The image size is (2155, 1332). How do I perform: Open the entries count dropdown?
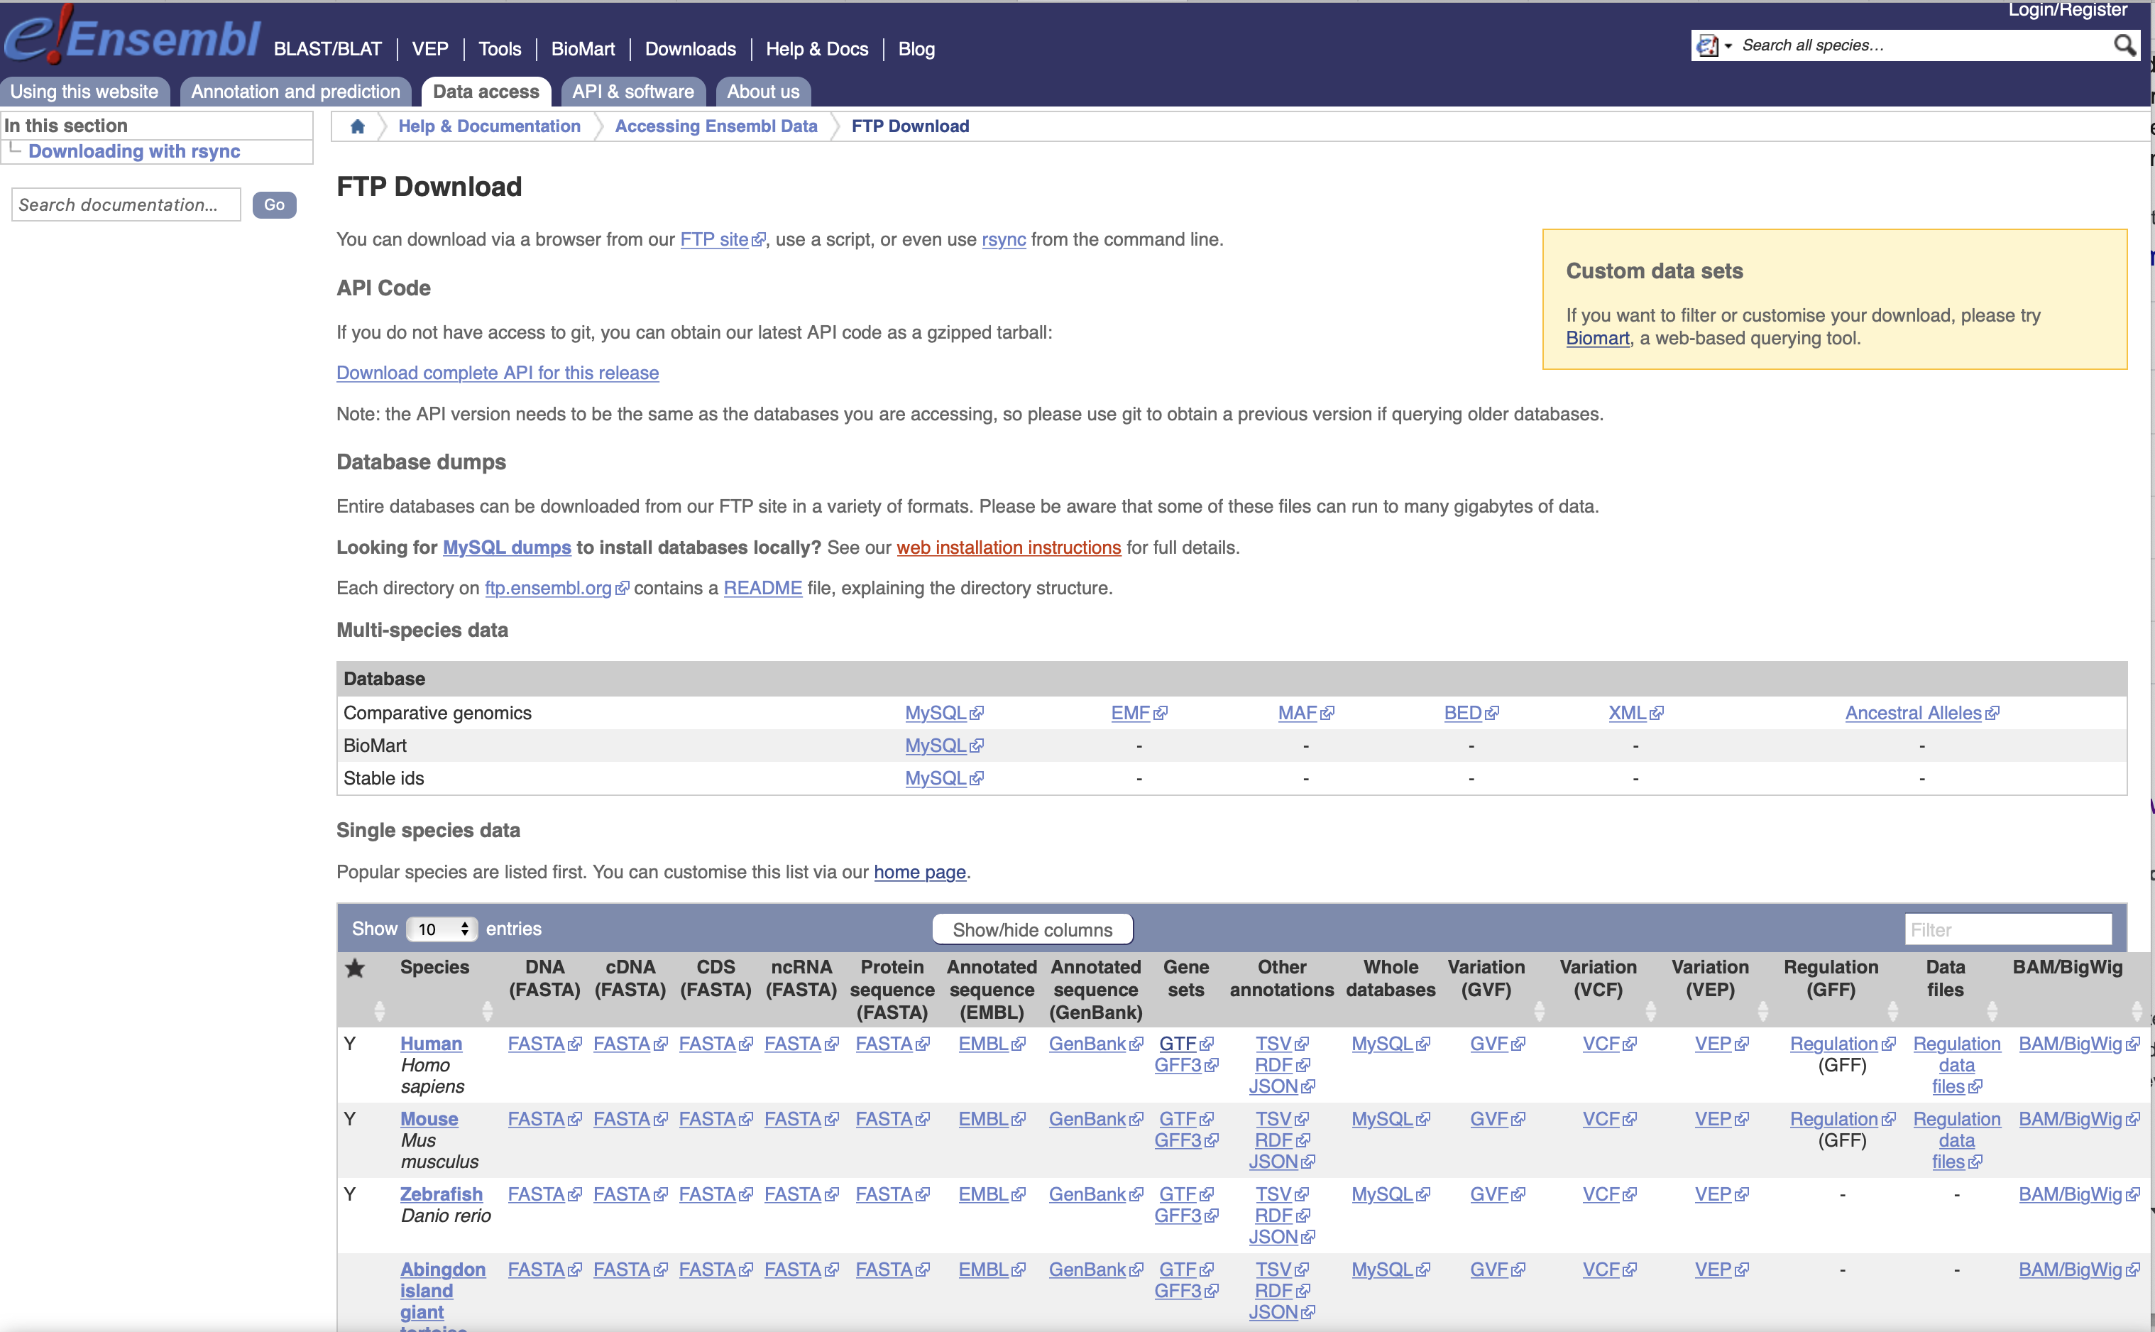(442, 929)
